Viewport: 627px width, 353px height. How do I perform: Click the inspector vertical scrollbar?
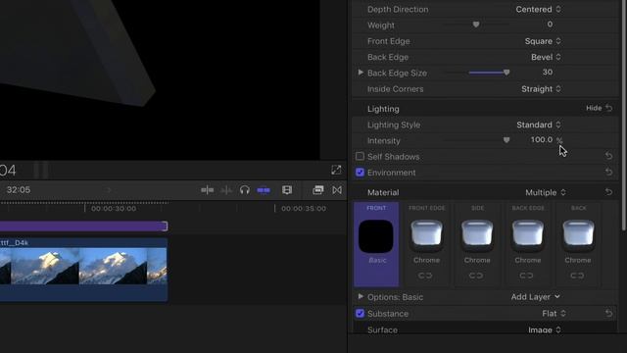pyautogui.click(x=624, y=116)
